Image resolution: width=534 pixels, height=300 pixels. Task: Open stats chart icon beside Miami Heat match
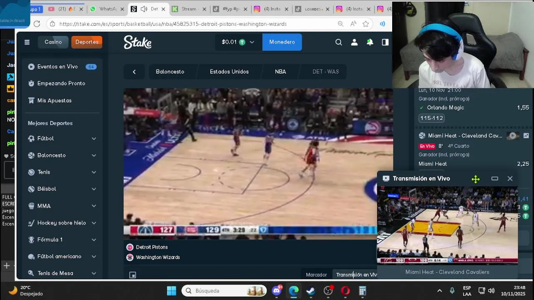coord(526,136)
